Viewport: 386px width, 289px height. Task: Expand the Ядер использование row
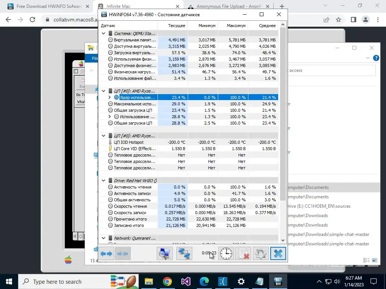[x=110, y=97]
